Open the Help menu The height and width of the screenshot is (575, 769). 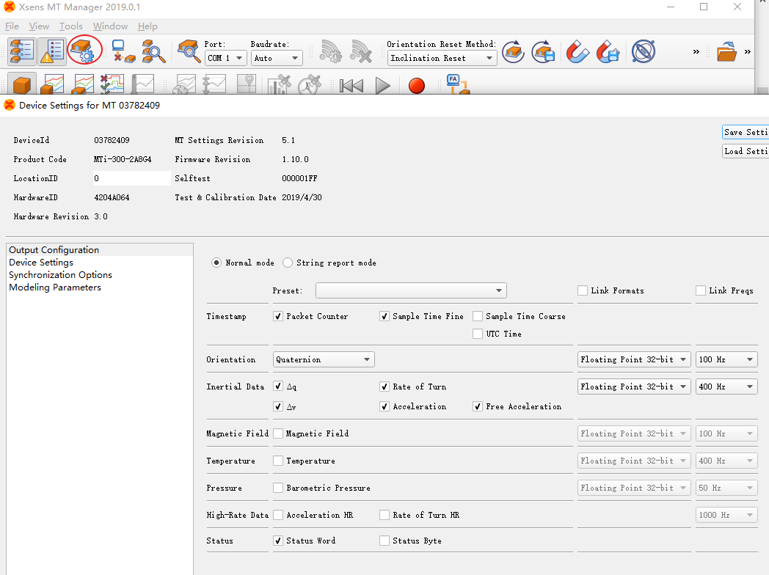[147, 26]
